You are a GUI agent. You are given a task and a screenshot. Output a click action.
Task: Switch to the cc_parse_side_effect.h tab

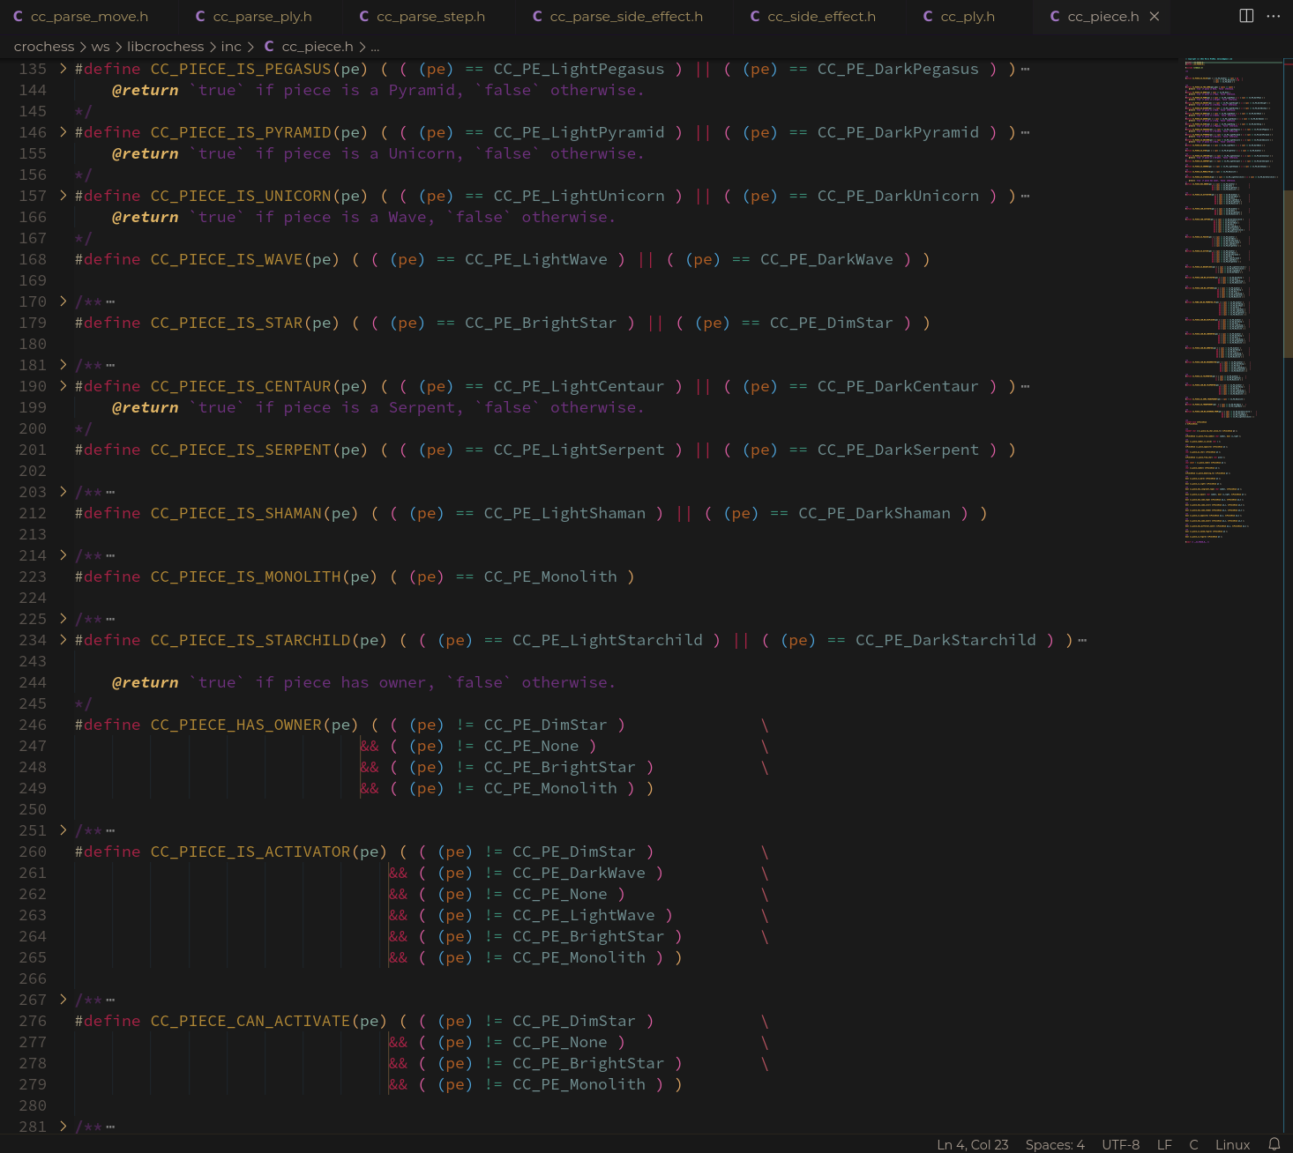[626, 16]
